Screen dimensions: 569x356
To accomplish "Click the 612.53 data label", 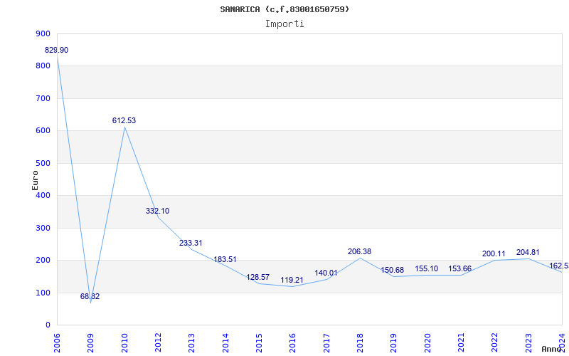I will pos(124,120).
